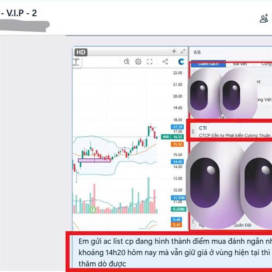272x272 pixels.
Task: Toggle fullscreen chart mode
Action: [x=150, y=62]
